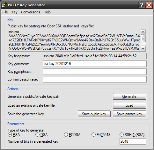Click the public key scrollbar thumb

(x=143, y=39)
